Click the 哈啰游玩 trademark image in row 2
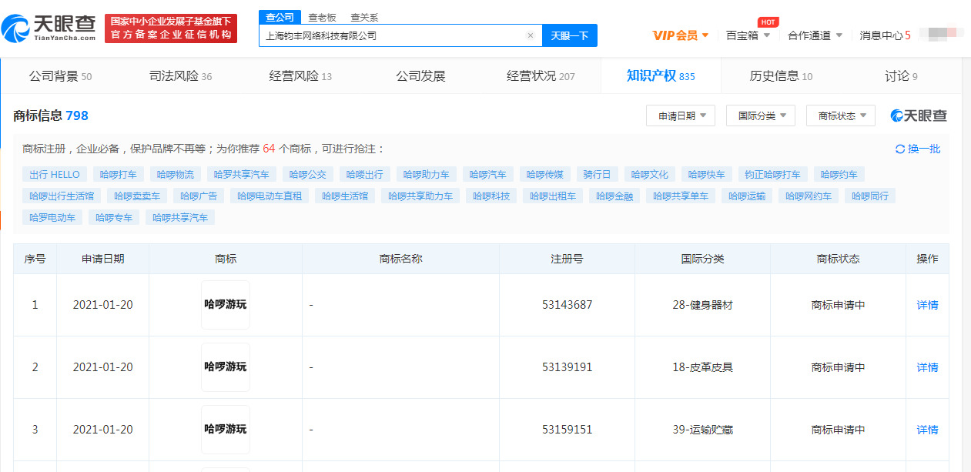The width and height of the screenshot is (971, 472). 226,367
